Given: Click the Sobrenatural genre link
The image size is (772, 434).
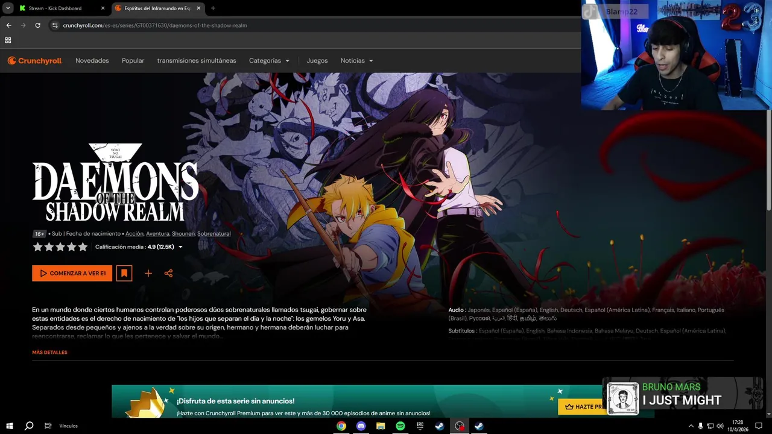Looking at the screenshot, I should 214,234.
